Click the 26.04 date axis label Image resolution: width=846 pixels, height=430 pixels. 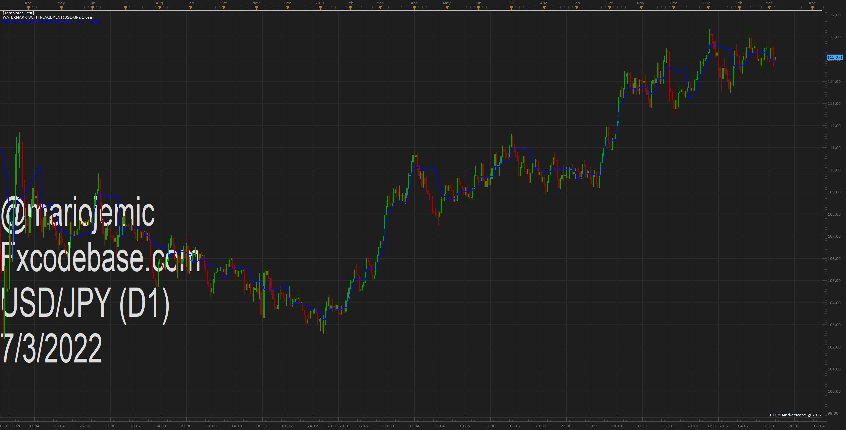tap(439, 426)
